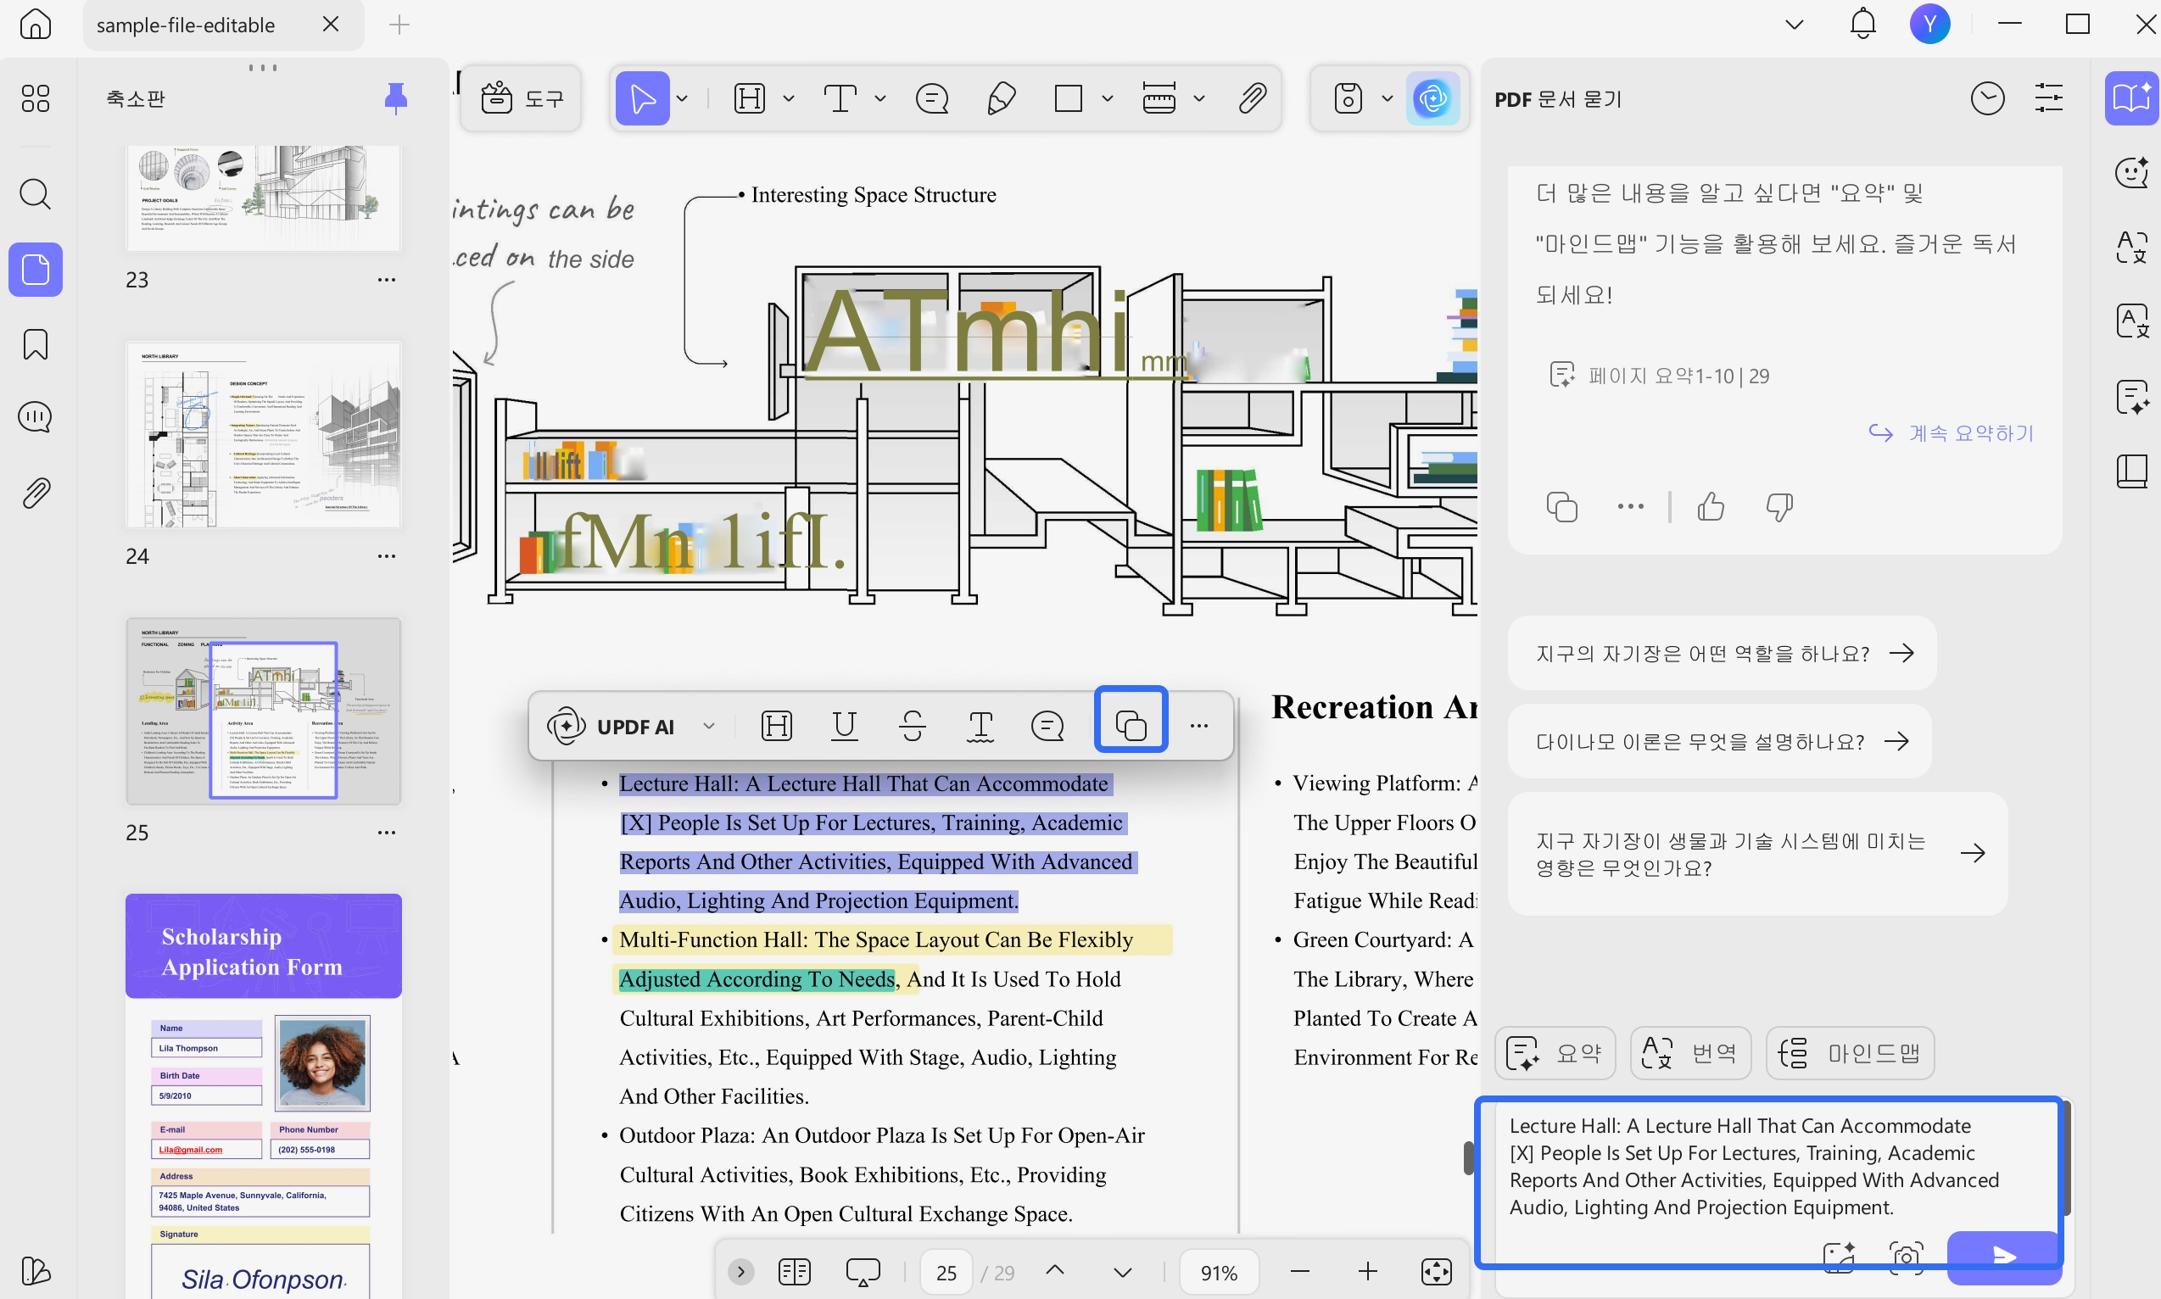Ask the suggested question 다이나모 이론은 무엇을 설명하나요?
Viewport: 2161px width, 1299px height.
pos(1720,741)
